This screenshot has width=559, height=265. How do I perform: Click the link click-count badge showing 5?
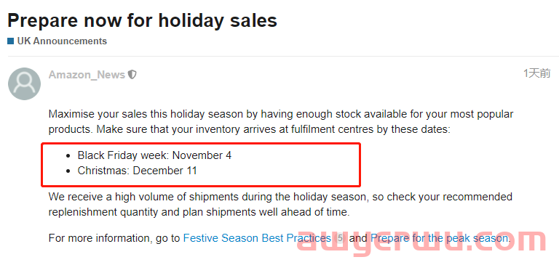pos(340,238)
